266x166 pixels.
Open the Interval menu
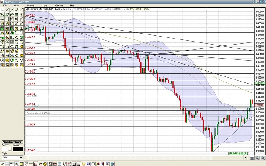[31, 6]
